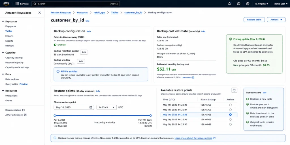The height and width of the screenshot is (145, 290).
Task: Toggle the PITR Enabled switch
Action: click(55, 45)
